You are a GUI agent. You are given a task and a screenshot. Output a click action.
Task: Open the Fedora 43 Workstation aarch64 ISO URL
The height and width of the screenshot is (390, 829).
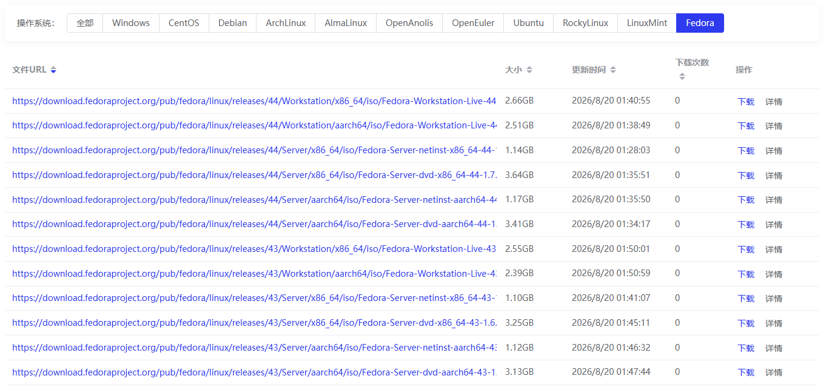(254, 274)
